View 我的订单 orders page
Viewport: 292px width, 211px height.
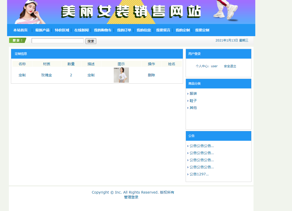point(124,30)
